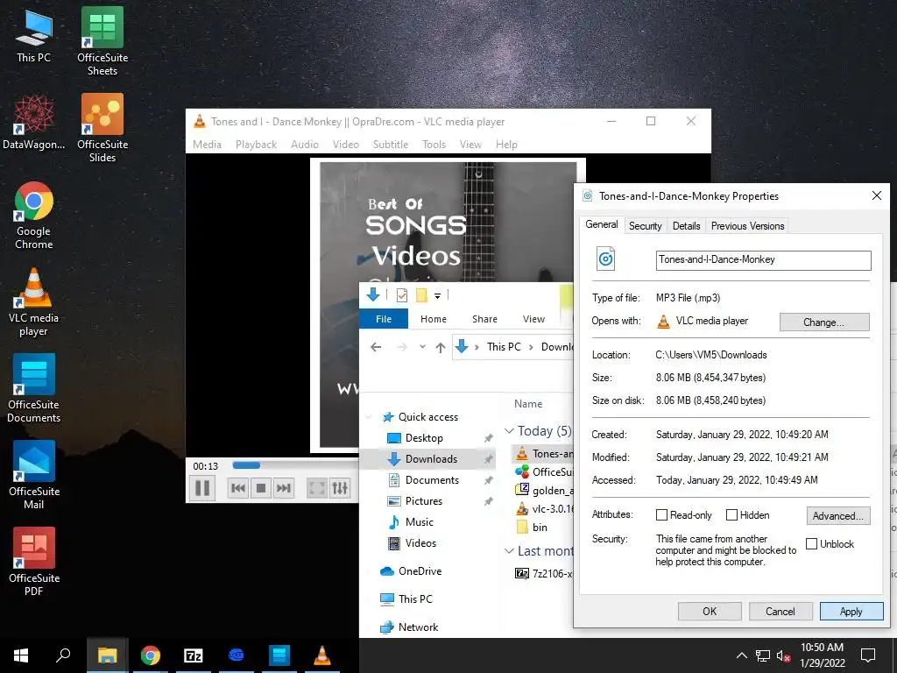
Task: Open the Video menu in VLC
Action: (345, 145)
